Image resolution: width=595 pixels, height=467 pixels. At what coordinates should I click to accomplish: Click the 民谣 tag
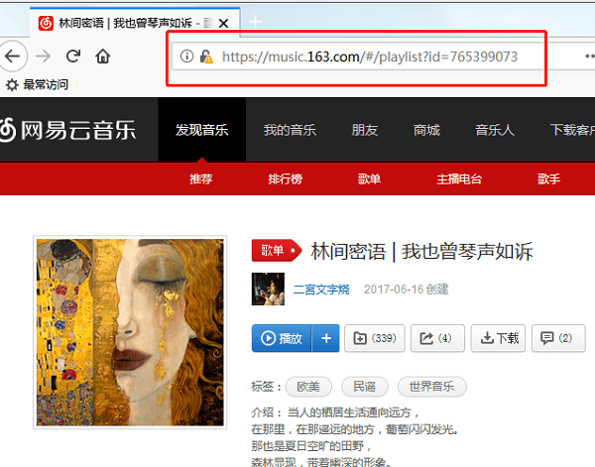[x=365, y=387]
